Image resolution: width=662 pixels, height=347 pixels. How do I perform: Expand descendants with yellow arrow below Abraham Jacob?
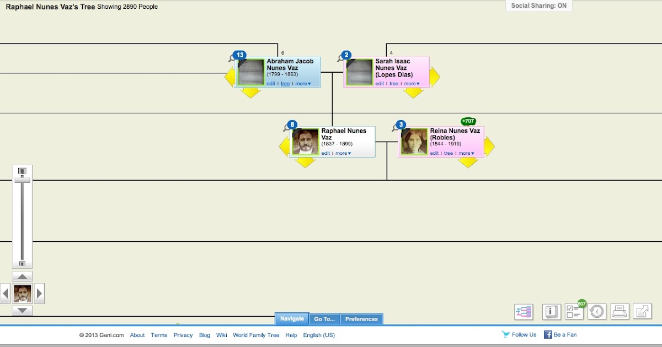tap(251, 94)
